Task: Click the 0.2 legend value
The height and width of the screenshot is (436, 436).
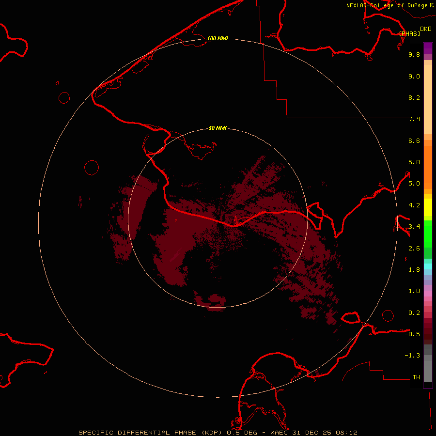Action: [414, 313]
